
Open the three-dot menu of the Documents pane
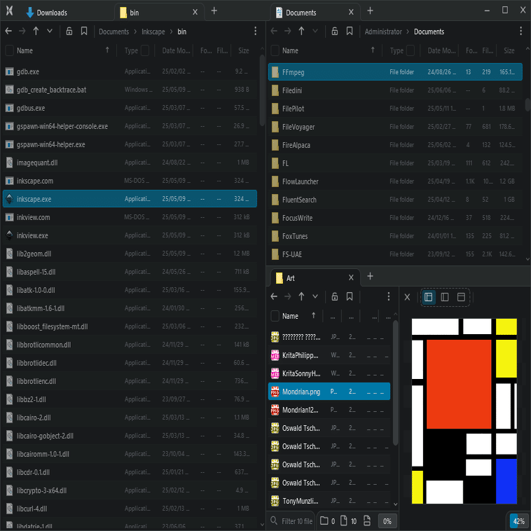[x=520, y=31]
